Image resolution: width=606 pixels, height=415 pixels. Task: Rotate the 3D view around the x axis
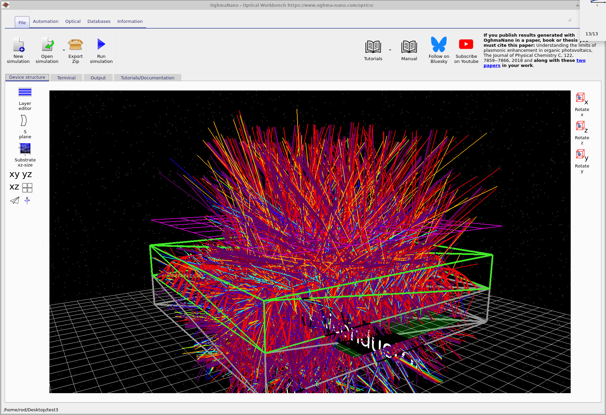581,98
